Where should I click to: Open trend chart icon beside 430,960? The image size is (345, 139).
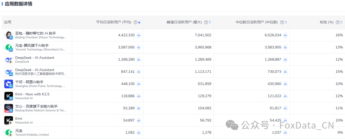coord(285,84)
